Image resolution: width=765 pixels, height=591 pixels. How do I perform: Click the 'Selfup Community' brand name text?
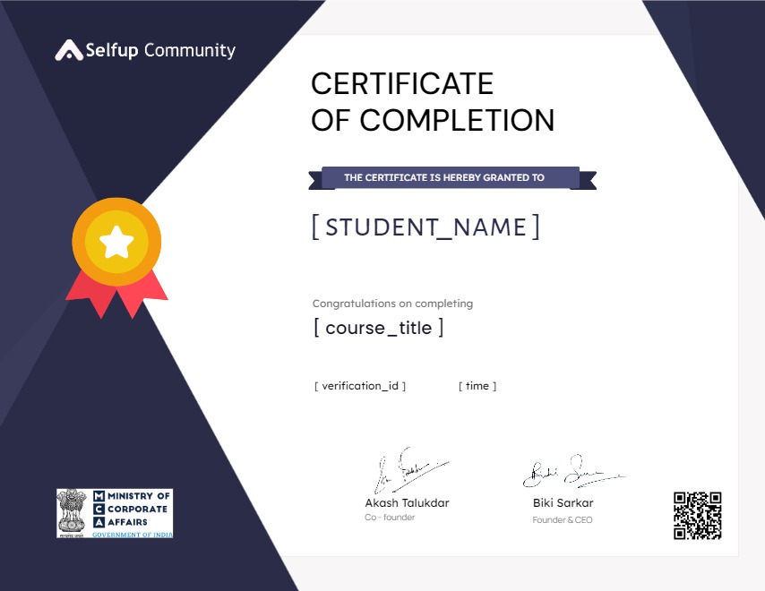click(x=160, y=51)
